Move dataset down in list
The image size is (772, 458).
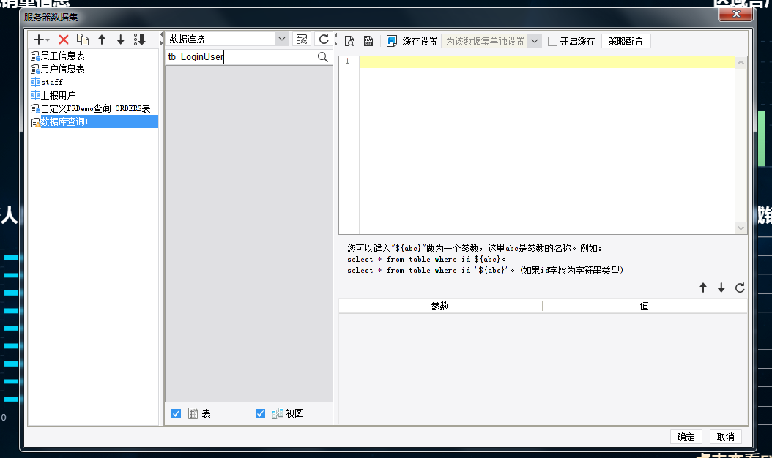(121, 40)
